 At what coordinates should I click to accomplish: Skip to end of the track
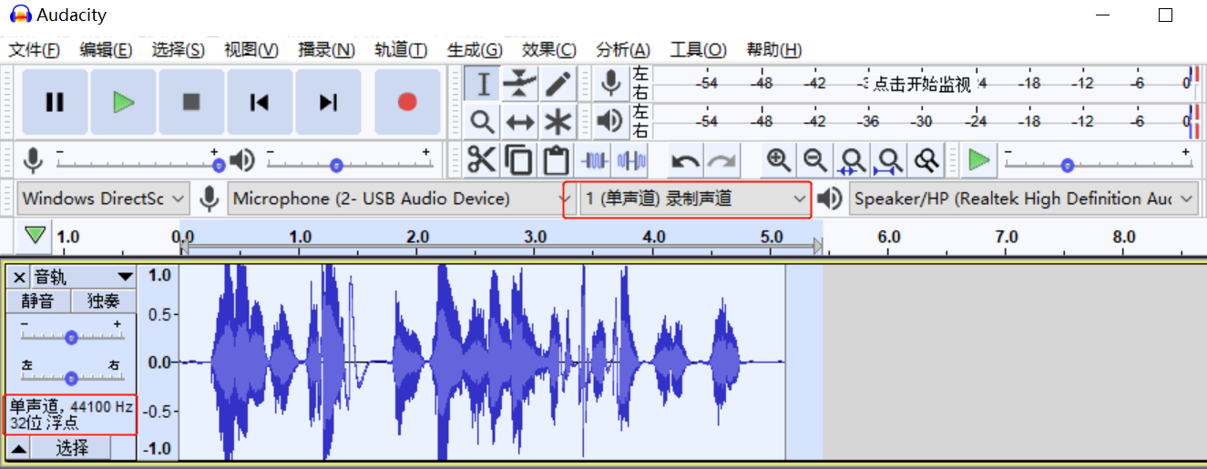pos(328,102)
